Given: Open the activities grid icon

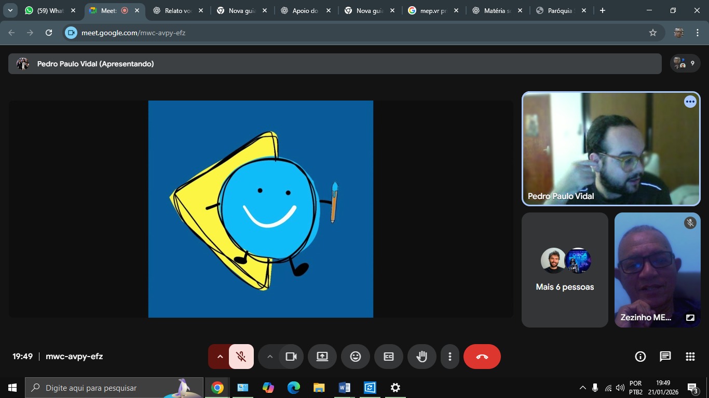Looking at the screenshot, I should click(x=690, y=357).
